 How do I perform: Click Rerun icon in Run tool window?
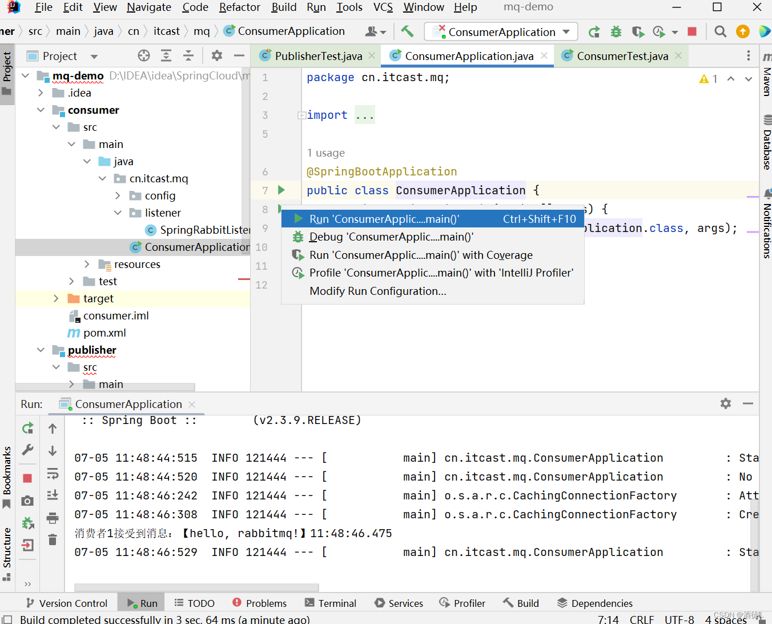pyautogui.click(x=27, y=428)
